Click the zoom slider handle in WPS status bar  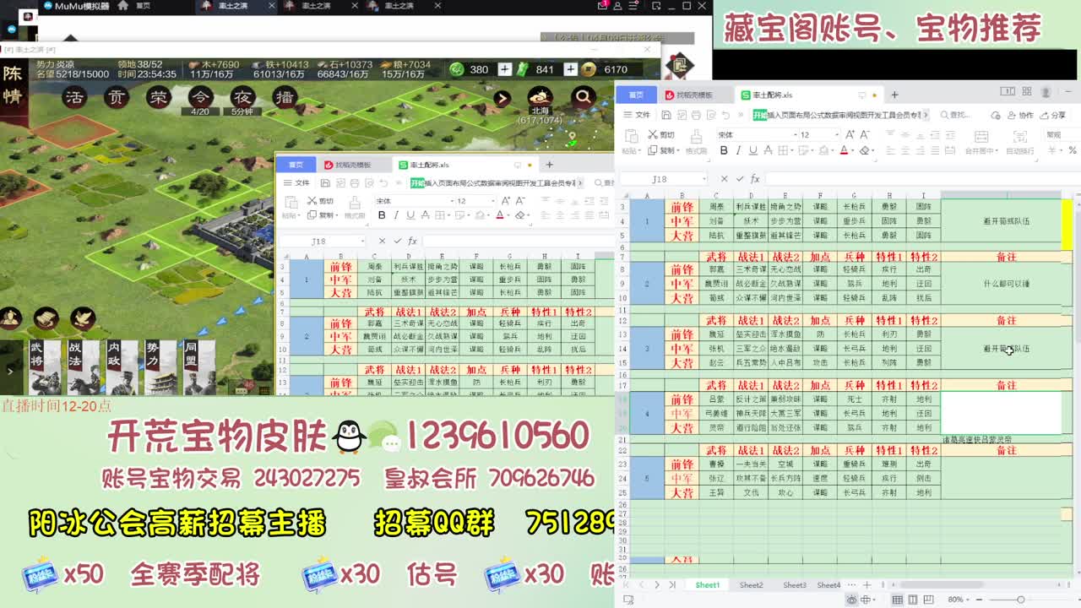[x=1020, y=600]
